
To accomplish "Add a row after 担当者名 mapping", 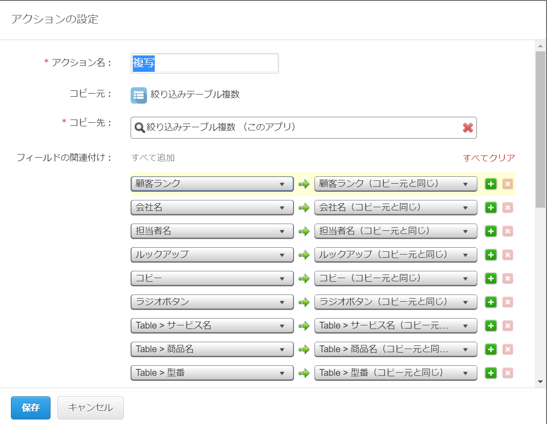I will tap(491, 231).
